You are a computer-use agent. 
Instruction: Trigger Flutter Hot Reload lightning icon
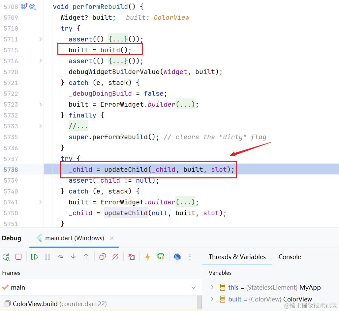coord(148,257)
